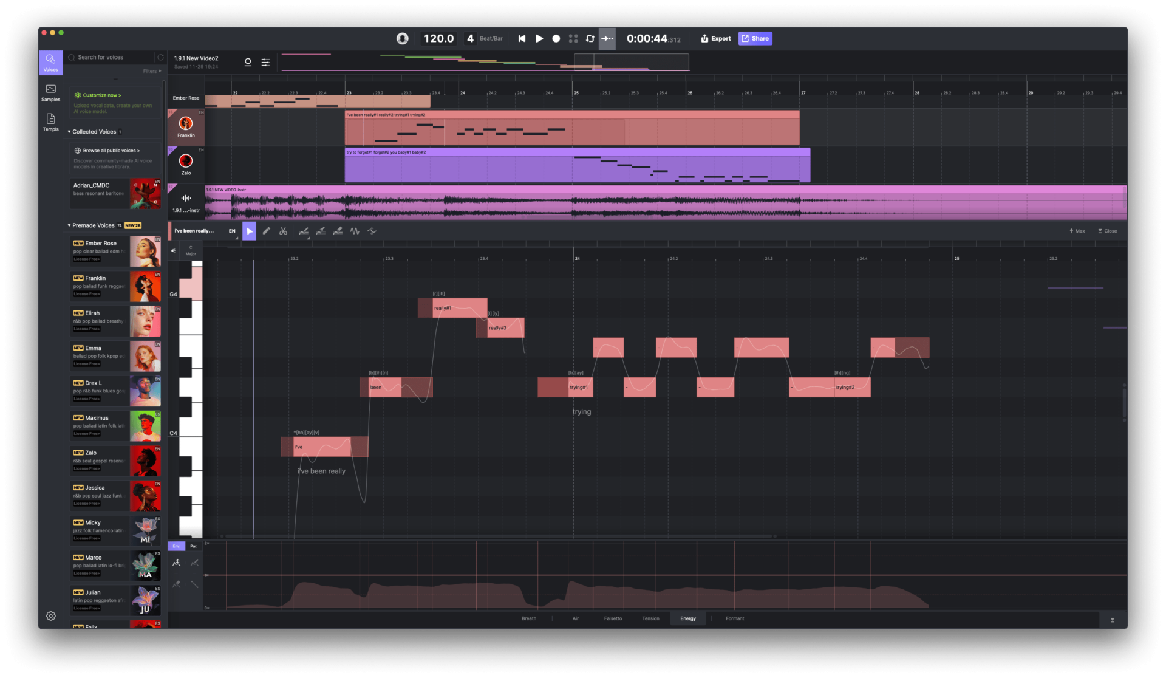
Task: Mute the piano roll preview speaker
Action: (172, 250)
